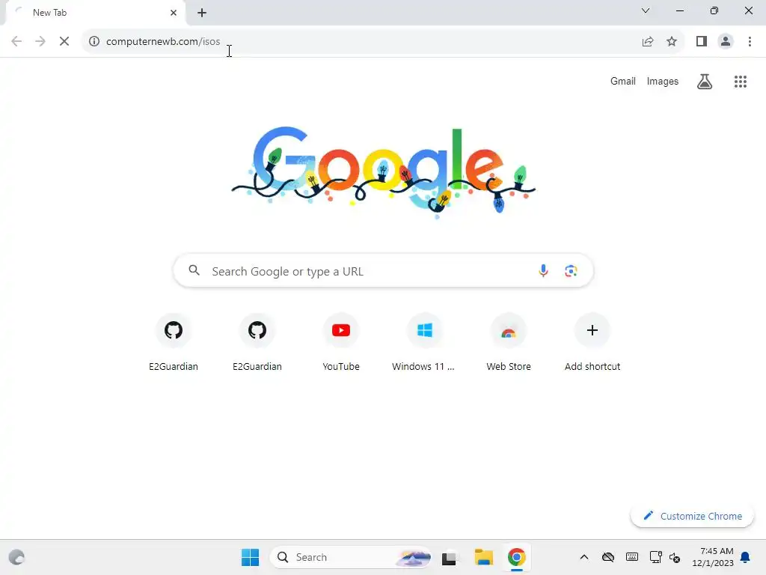
Task: Open Gmail link
Action: tap(623, 81)
